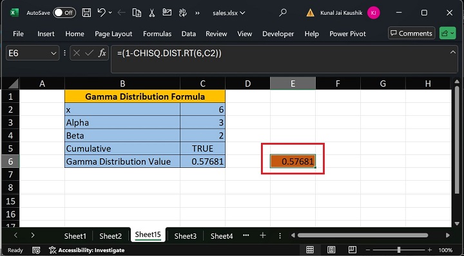The width and height of the screenshot is (464, 256).
Task: Select the cell containing TRUE
Action: point(203,148)
